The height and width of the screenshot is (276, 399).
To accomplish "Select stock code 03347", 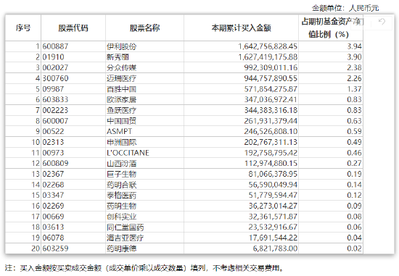I will pos(53,195).
